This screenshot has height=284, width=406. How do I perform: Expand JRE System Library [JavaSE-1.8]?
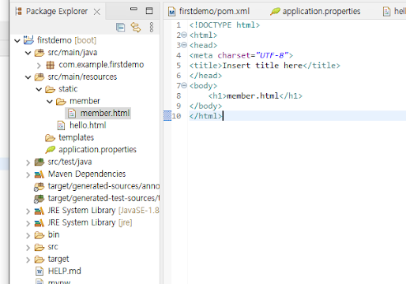28,211
